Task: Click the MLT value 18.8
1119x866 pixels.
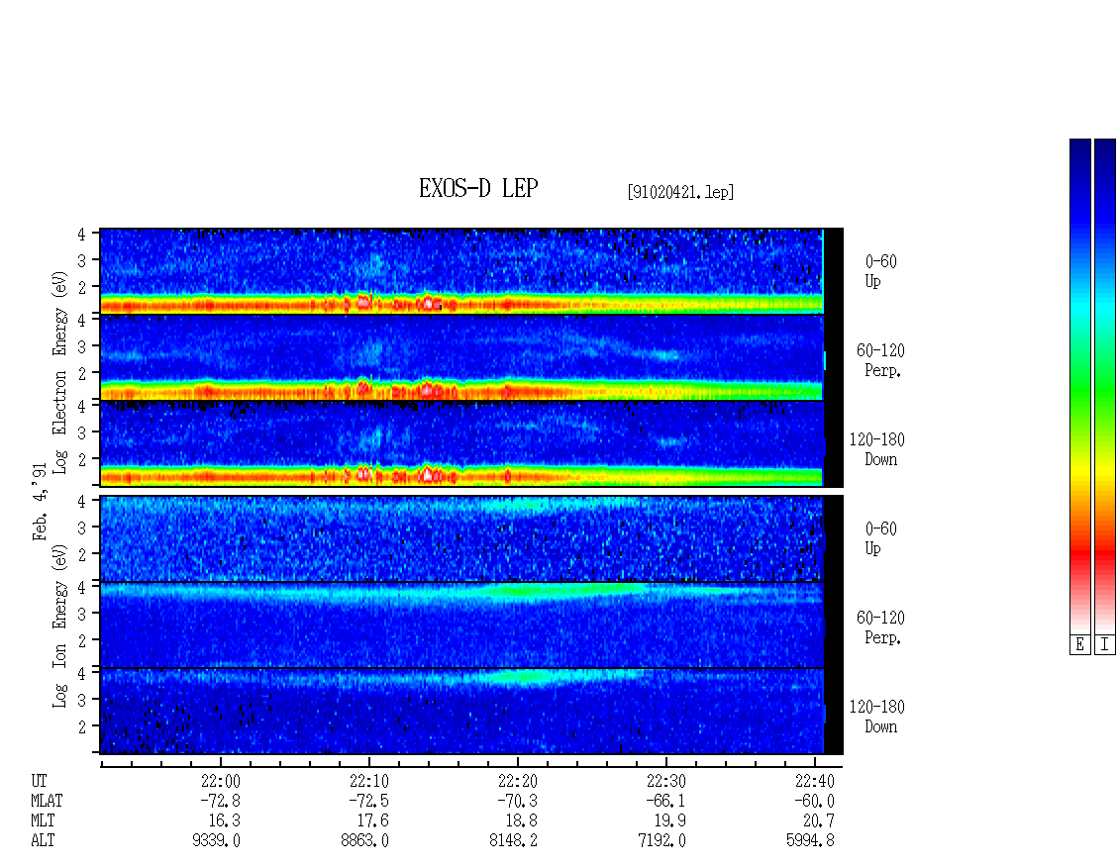Action: tap(521, 821)
